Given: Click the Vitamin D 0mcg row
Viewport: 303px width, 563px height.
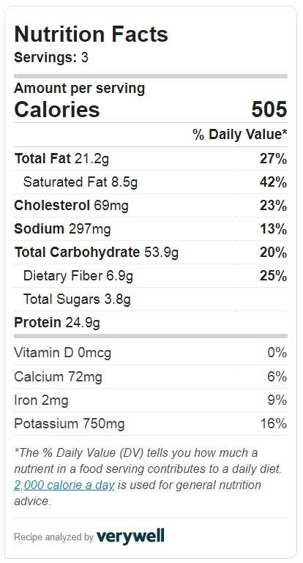Looking at the screenshot, I should coord(151,353).
